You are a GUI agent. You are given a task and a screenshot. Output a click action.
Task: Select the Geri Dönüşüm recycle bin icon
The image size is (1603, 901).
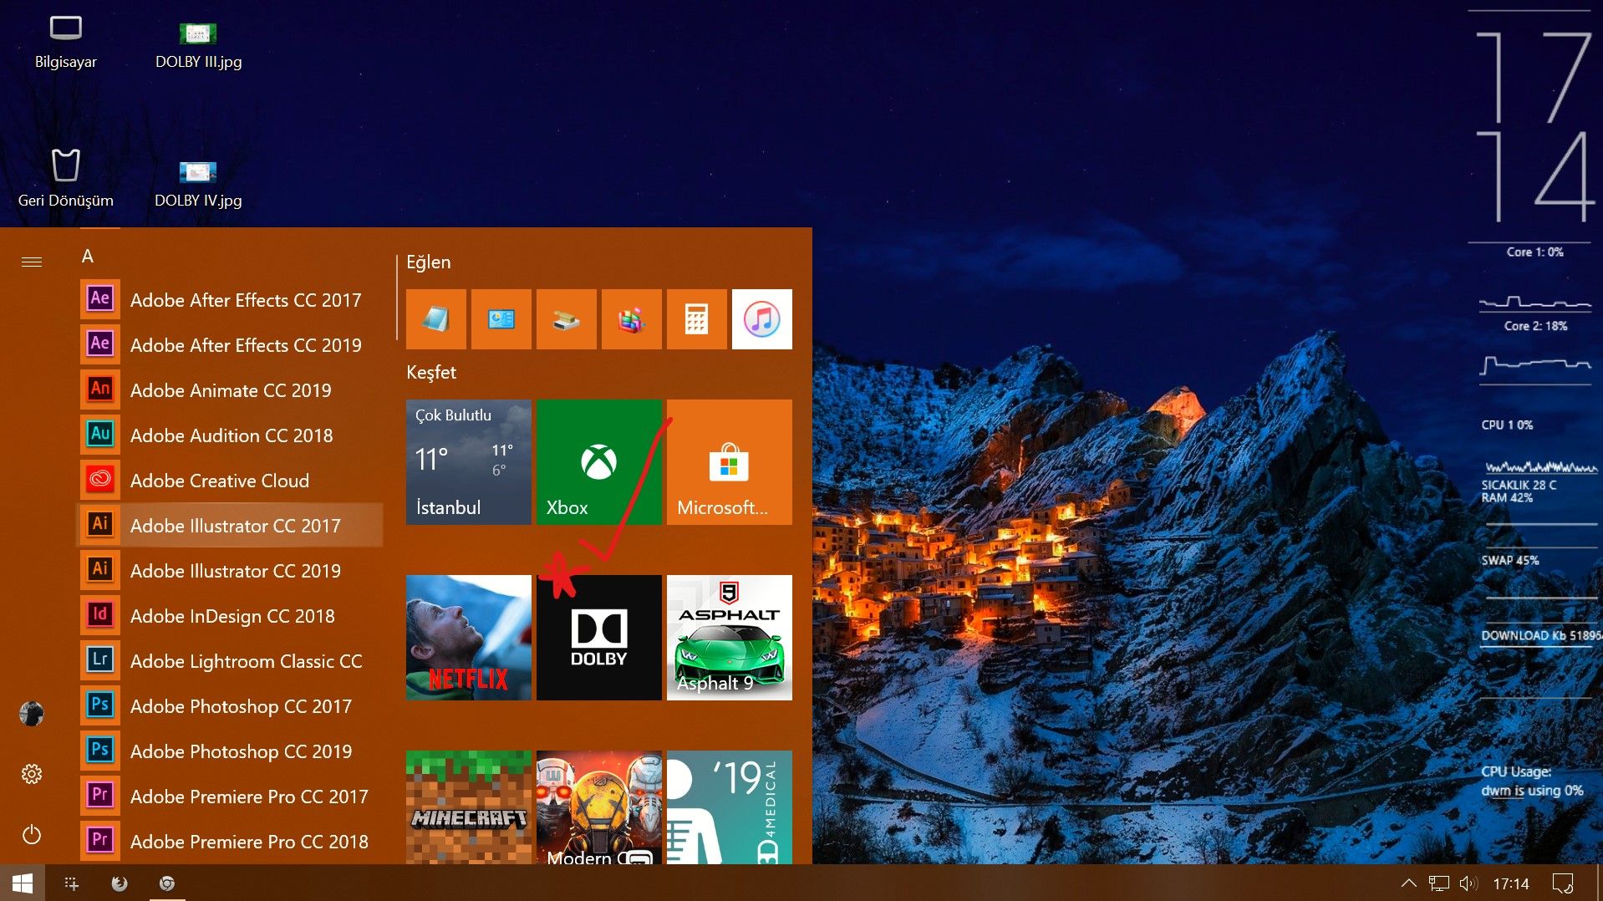[65, 178]
